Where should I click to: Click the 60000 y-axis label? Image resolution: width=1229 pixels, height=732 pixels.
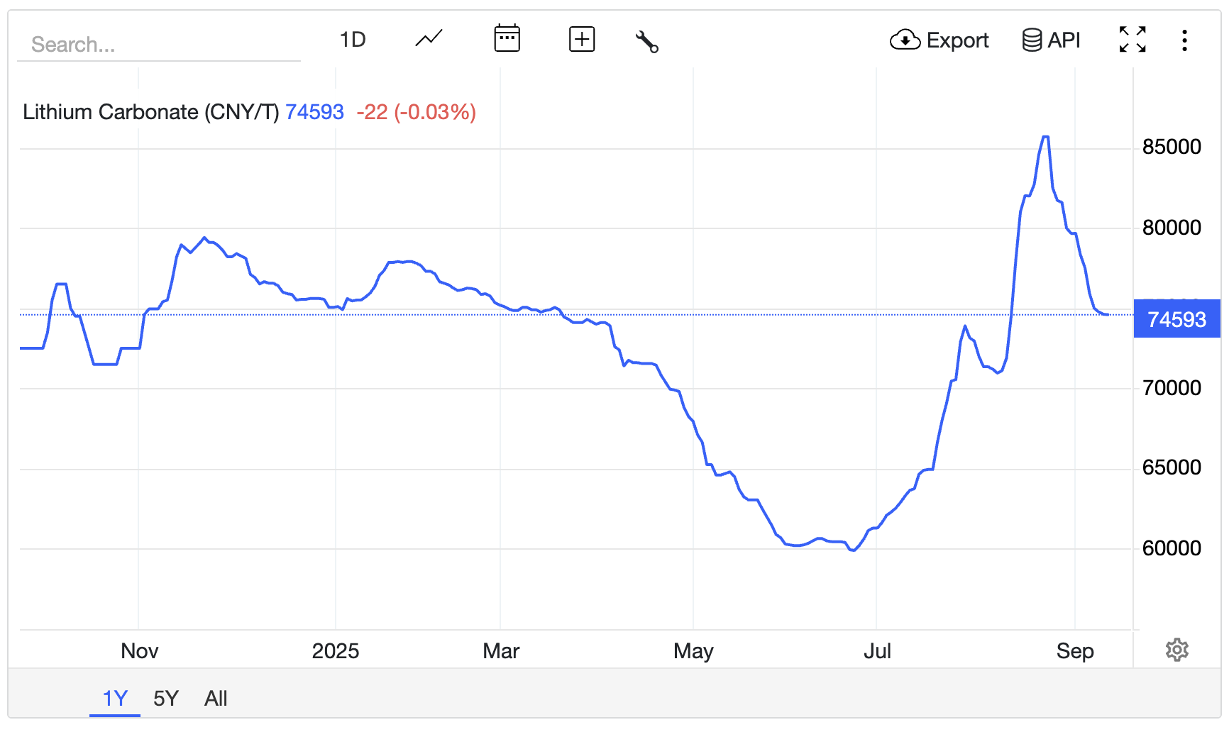pyautogui.click(x=1172, y=548)
